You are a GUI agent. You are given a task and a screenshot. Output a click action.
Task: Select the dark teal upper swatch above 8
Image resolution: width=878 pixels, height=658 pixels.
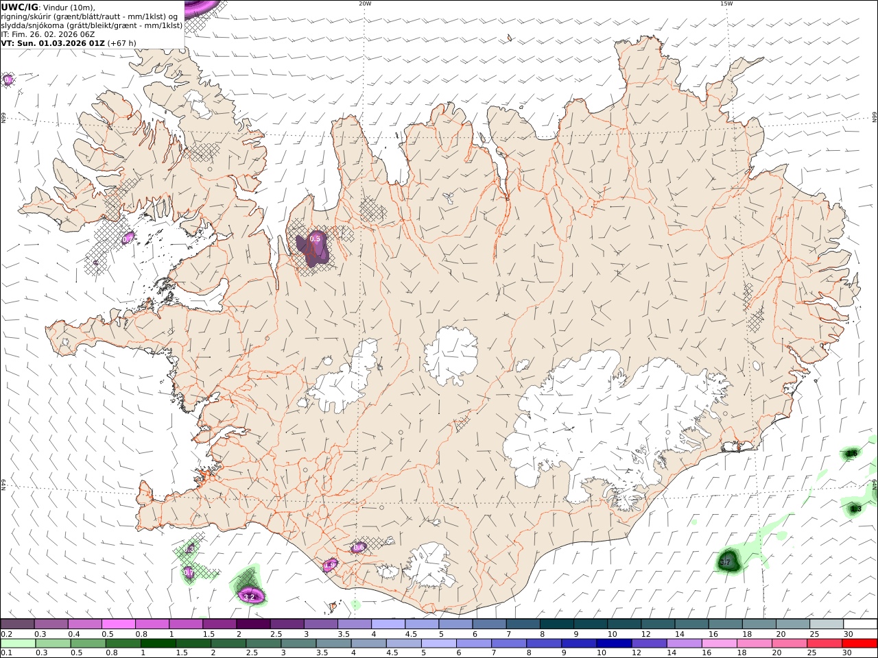point(556,624)
